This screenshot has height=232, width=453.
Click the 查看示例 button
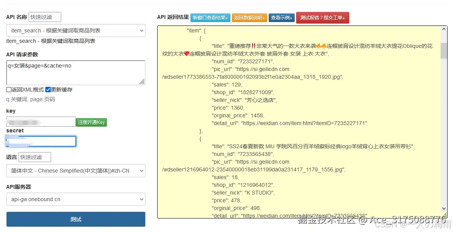click(x=281, y=17)
